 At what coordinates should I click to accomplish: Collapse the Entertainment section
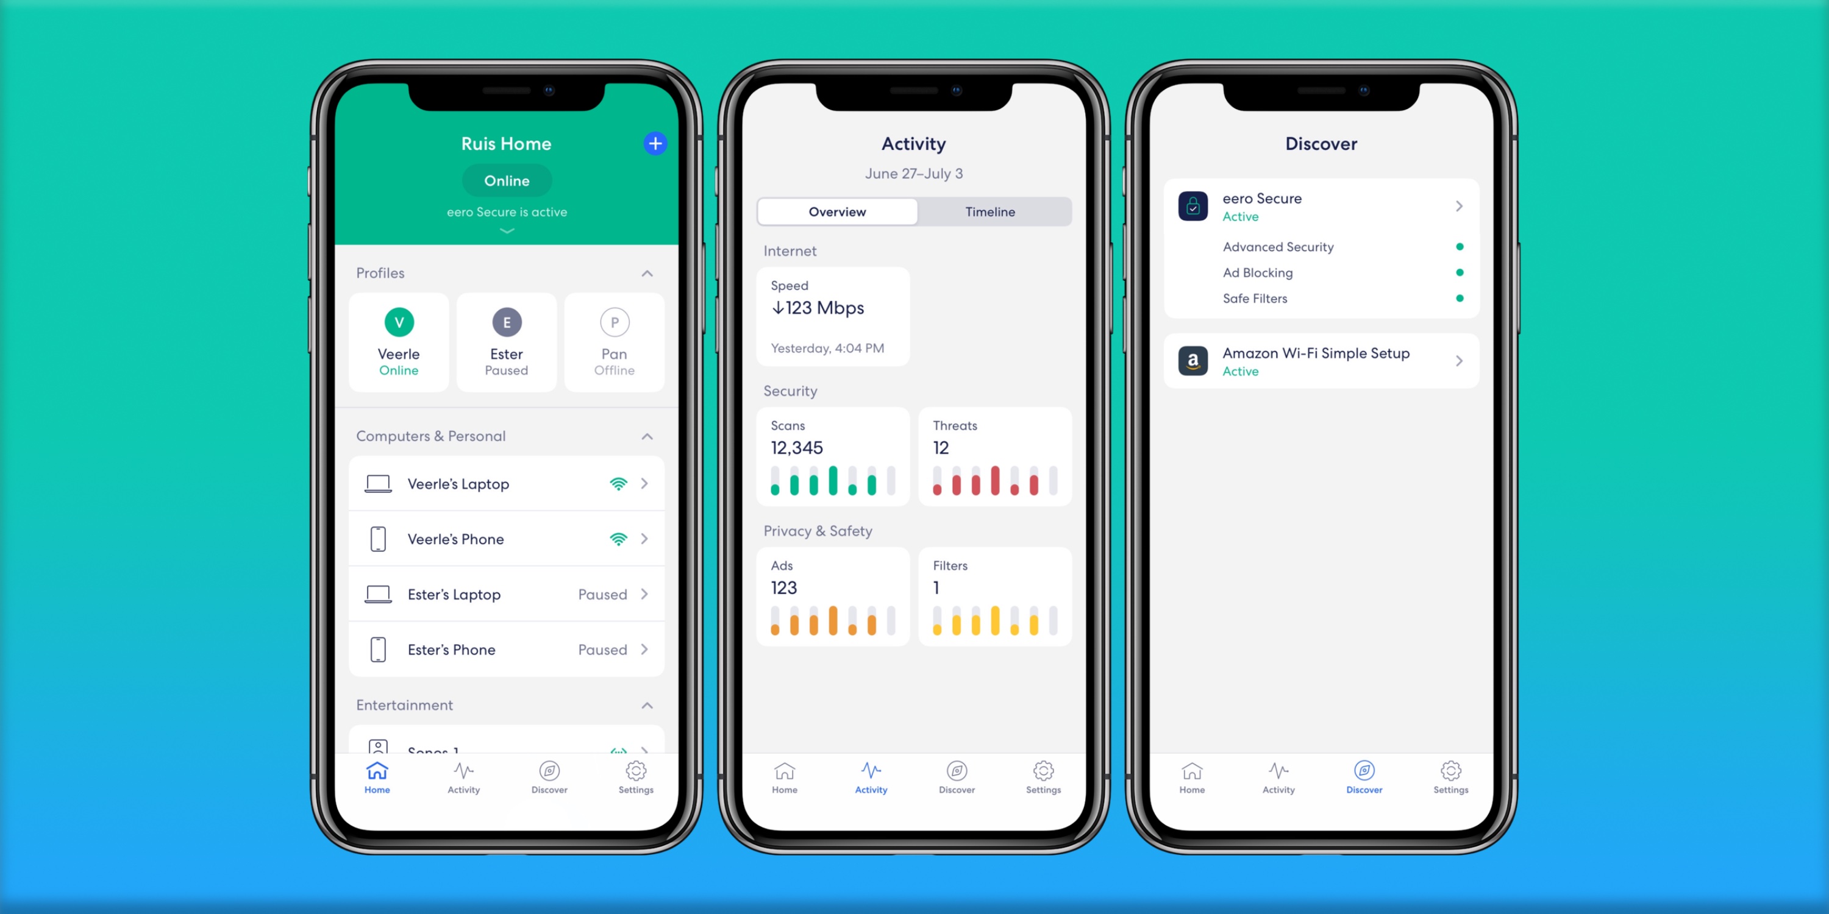tap(646, 704)
